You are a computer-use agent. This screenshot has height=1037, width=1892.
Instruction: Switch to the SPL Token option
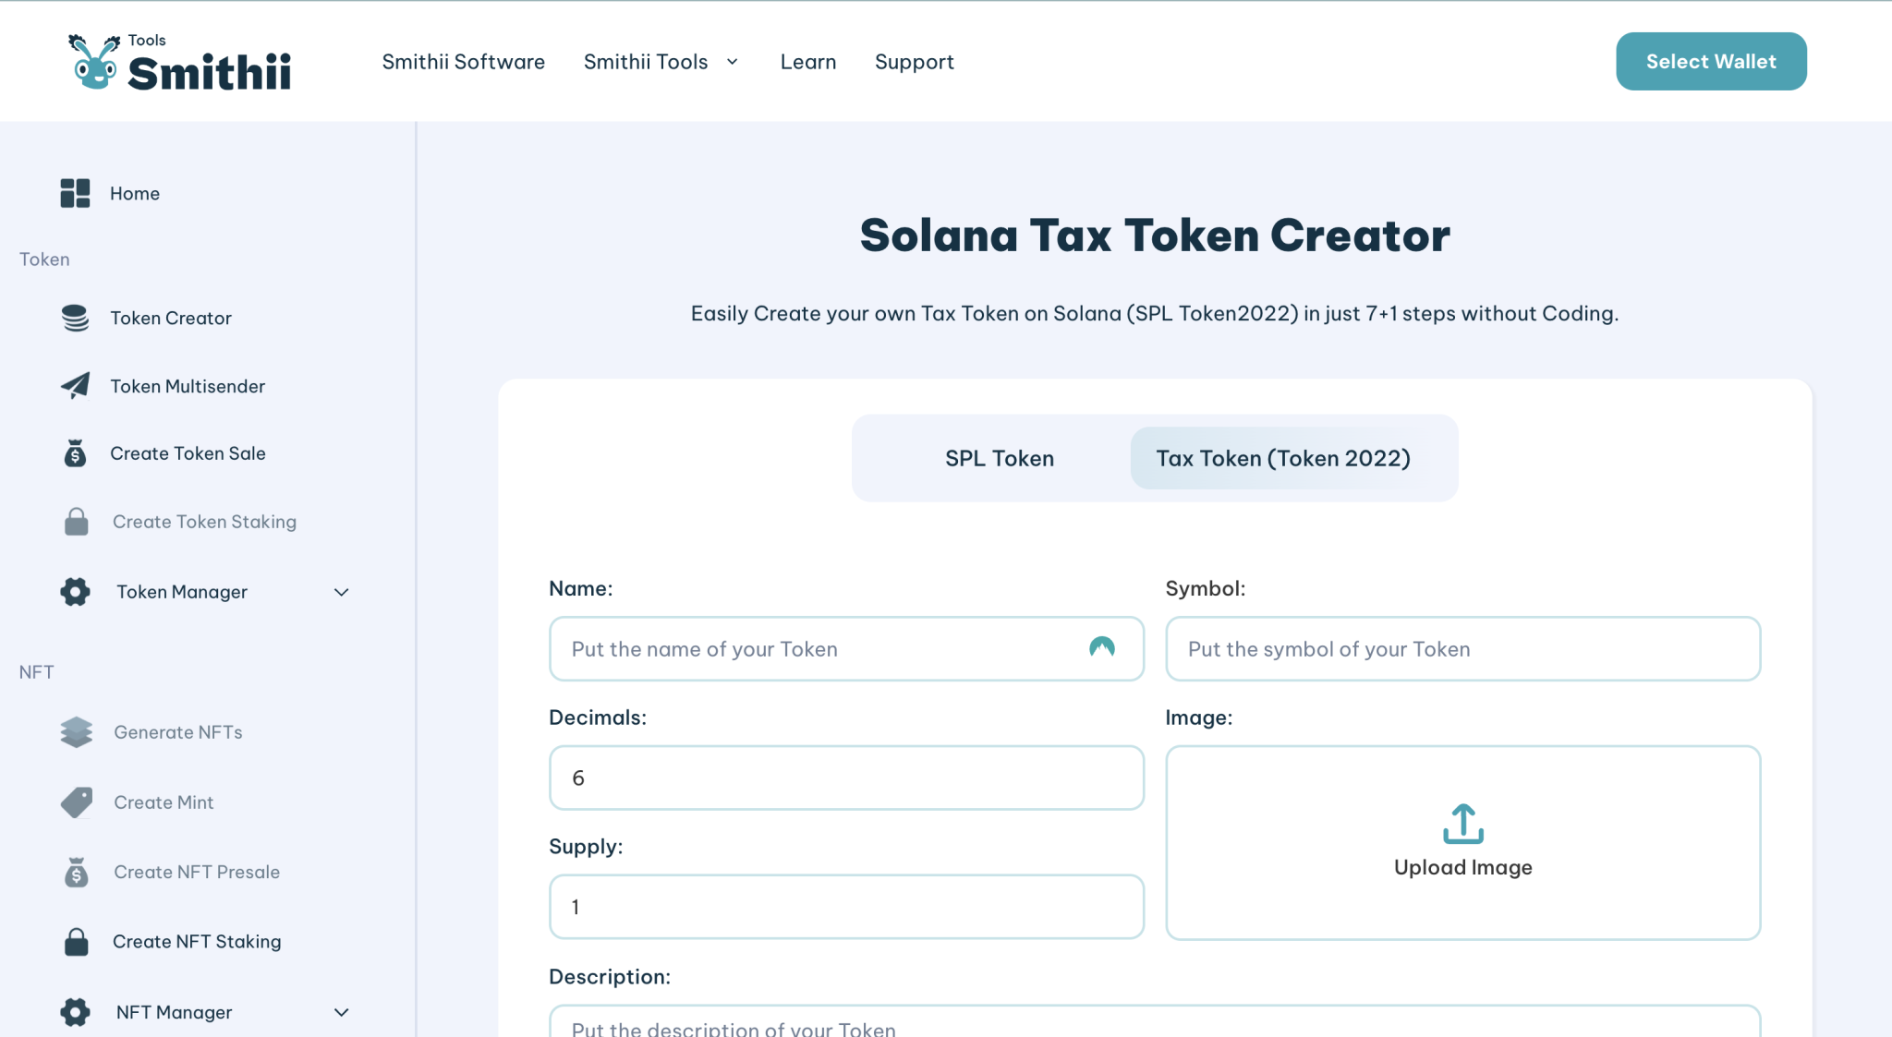click(x=998, y=458)
